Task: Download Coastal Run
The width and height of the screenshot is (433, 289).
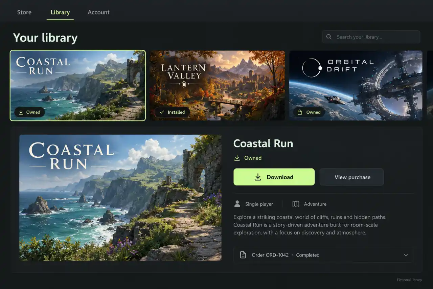Action: coord(274,177)
